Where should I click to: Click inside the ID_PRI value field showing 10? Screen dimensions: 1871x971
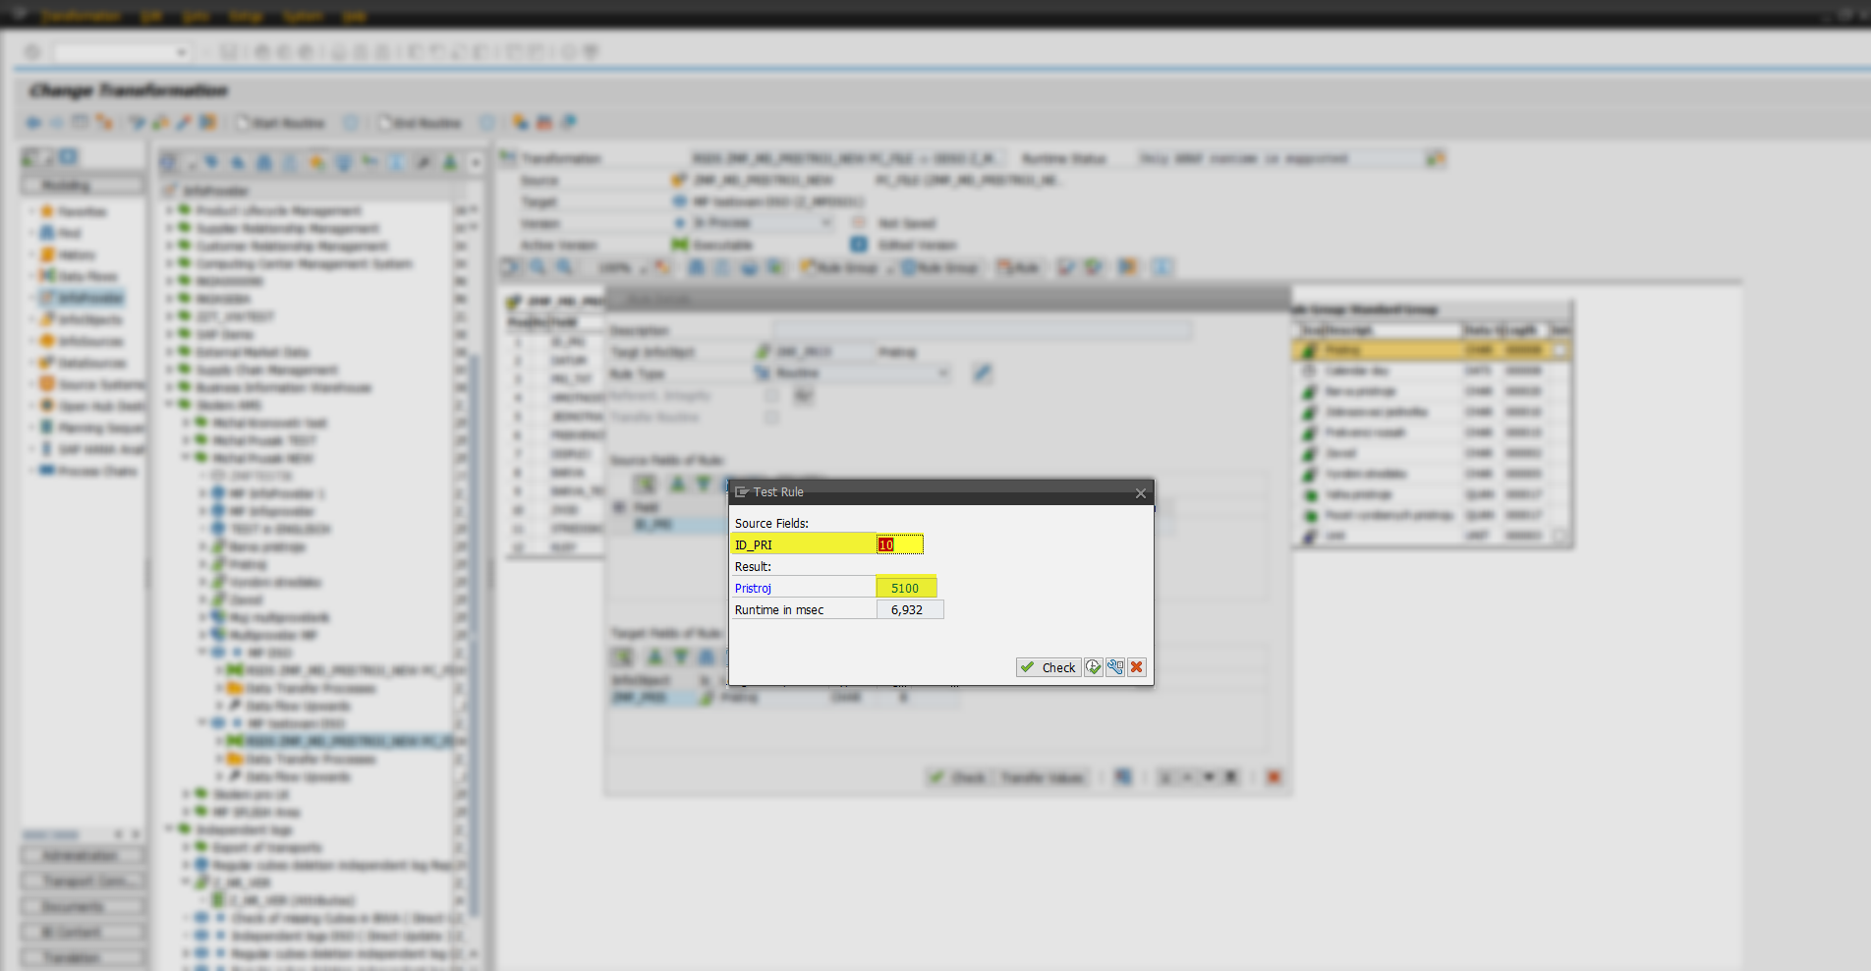[897, 543]
